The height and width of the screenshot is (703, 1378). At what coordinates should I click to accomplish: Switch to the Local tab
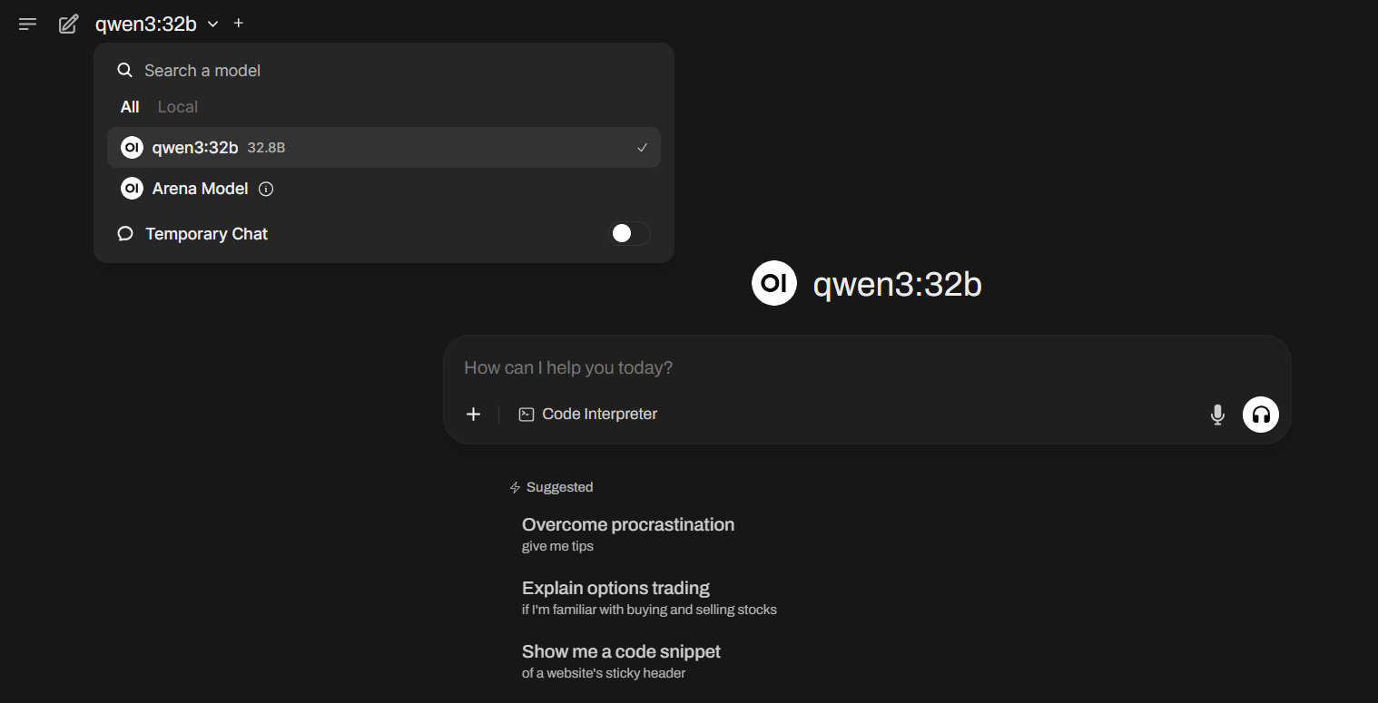click(177, 107)
